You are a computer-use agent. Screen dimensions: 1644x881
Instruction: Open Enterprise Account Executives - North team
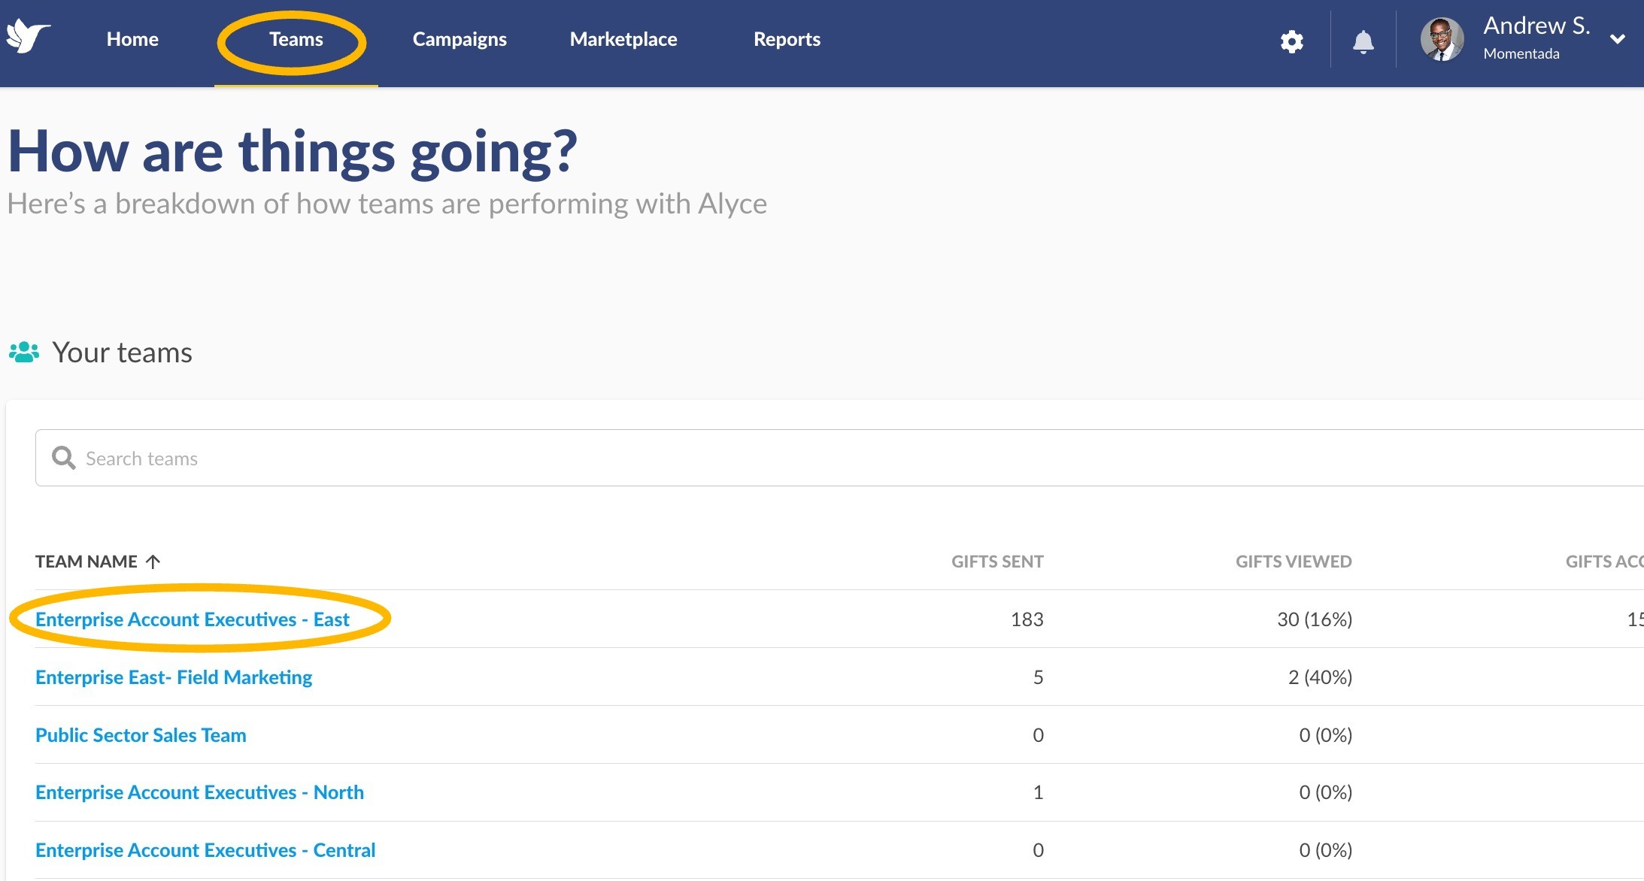[x=199, y=792]
